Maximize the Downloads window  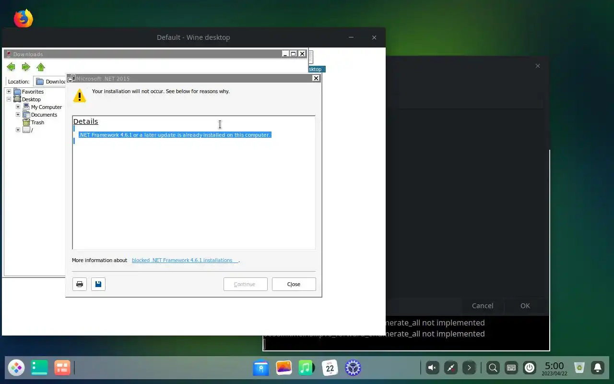[294, 54]
